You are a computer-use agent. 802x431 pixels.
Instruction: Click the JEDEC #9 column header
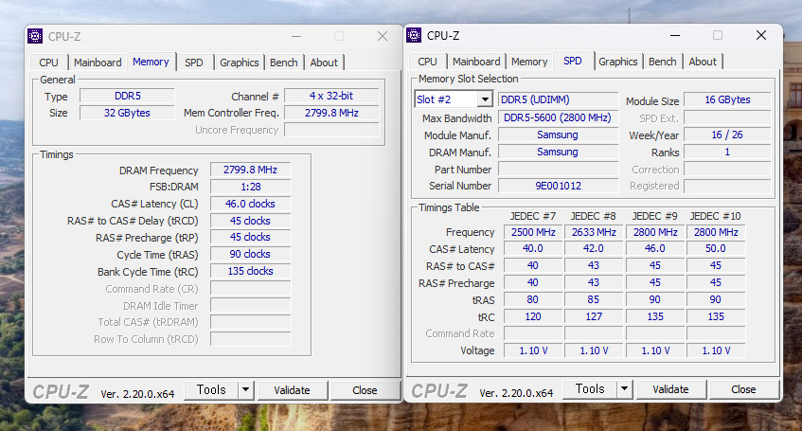[x=654, y=216]
